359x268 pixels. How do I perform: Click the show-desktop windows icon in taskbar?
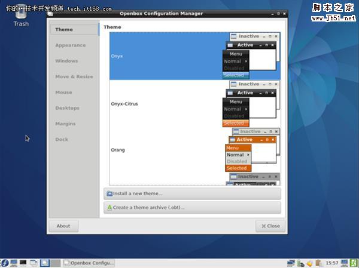34,263
